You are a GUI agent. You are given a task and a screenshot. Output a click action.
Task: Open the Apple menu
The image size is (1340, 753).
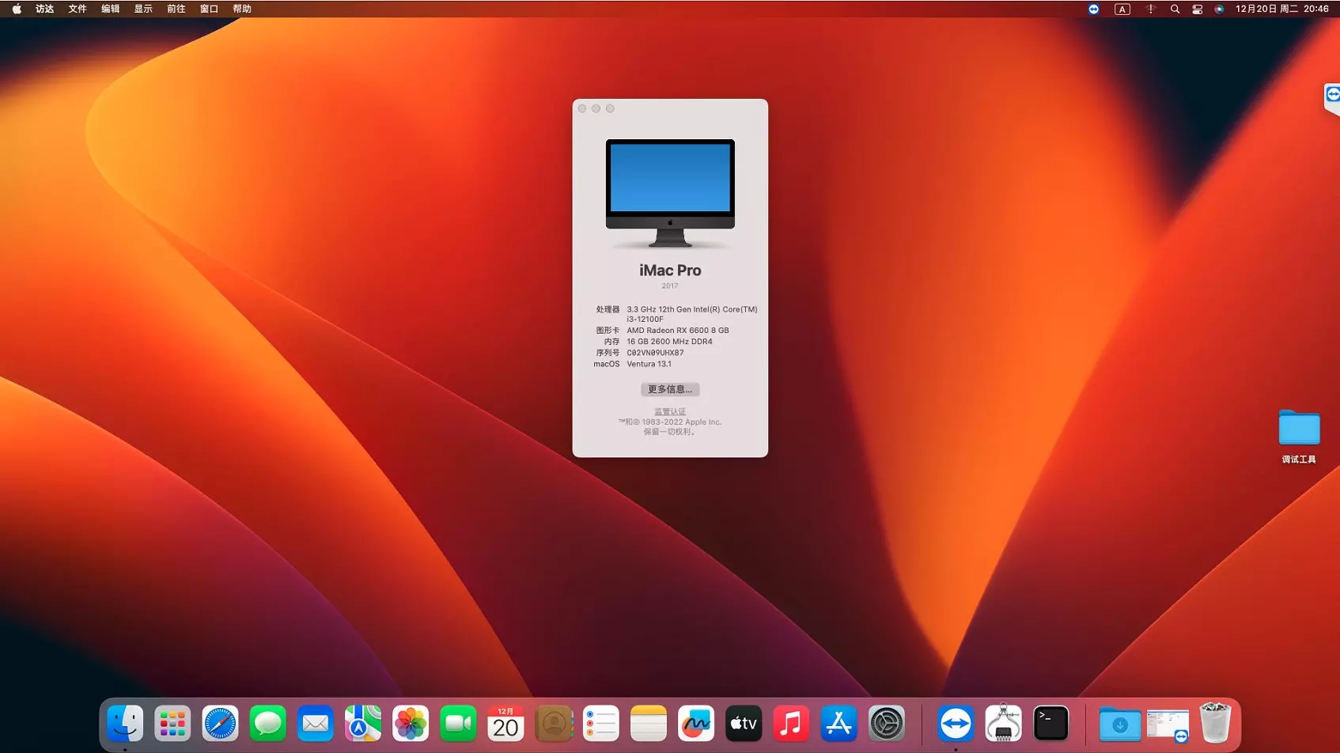point(17,9)
